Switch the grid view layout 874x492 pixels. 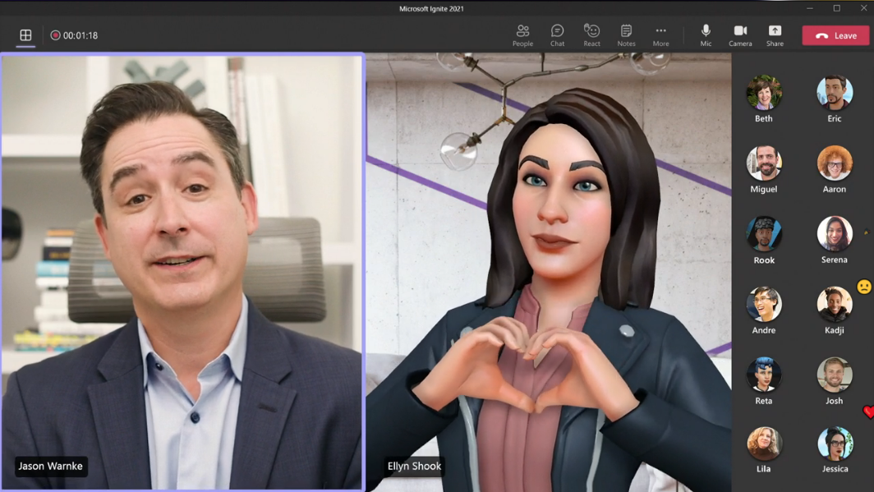(x=25, y=35)
